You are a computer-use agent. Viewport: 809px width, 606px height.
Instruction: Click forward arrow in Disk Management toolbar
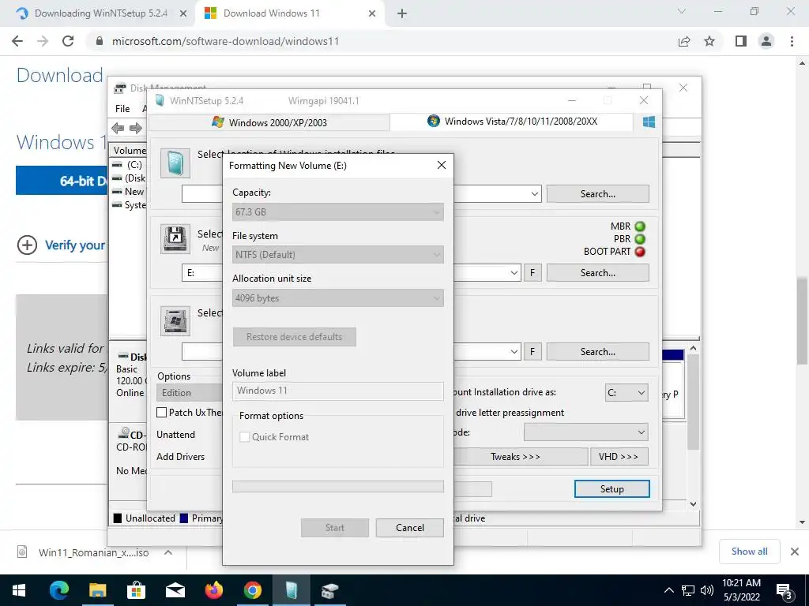(x=136, y=128)
